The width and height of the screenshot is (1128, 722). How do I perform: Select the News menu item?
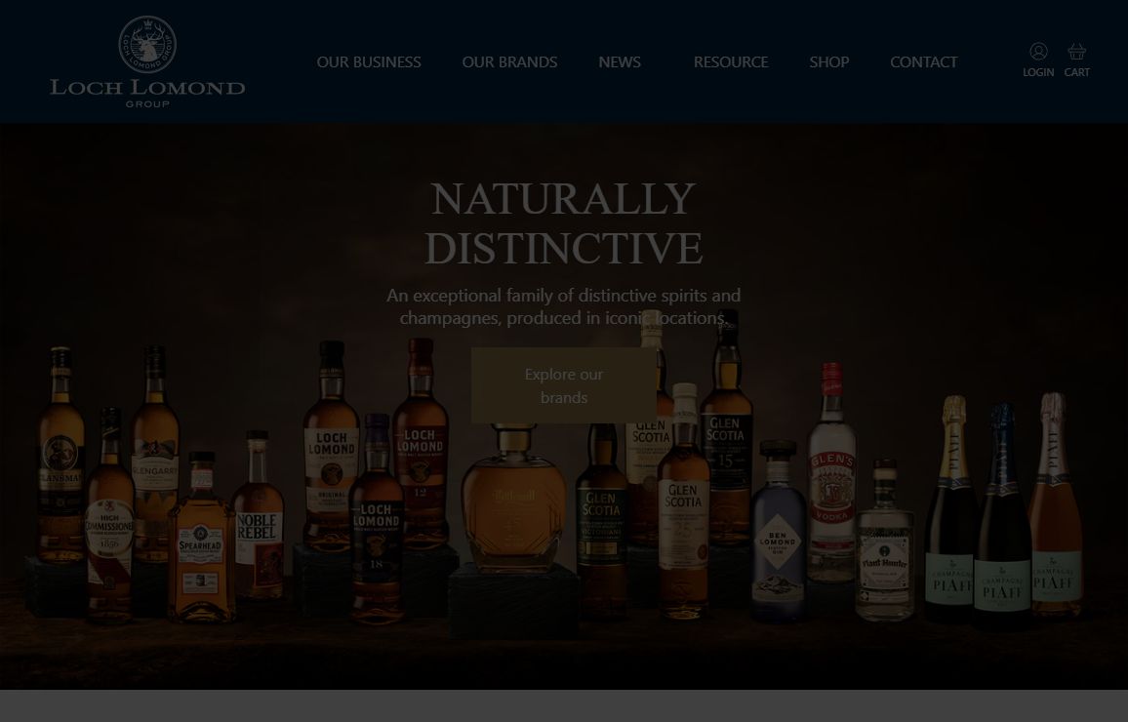pos(620,61)
